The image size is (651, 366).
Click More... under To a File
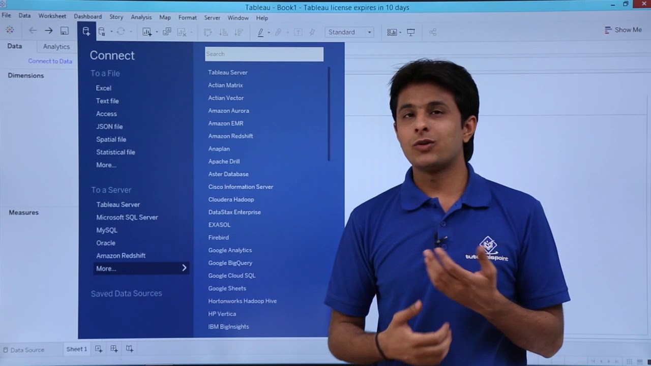click(106, 165)
